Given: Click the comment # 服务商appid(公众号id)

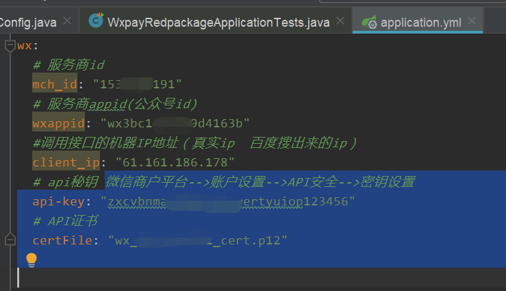Looking at the screenshot, I should (115, 104).
